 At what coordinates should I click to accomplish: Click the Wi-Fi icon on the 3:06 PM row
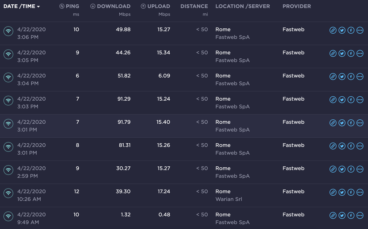[x=8, y=31]
